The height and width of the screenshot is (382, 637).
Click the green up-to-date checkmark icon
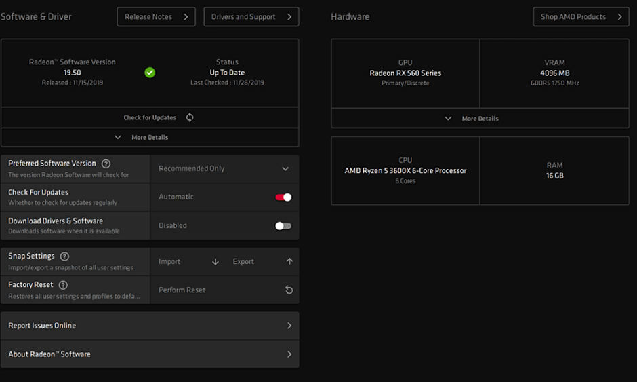pos(150,73)
